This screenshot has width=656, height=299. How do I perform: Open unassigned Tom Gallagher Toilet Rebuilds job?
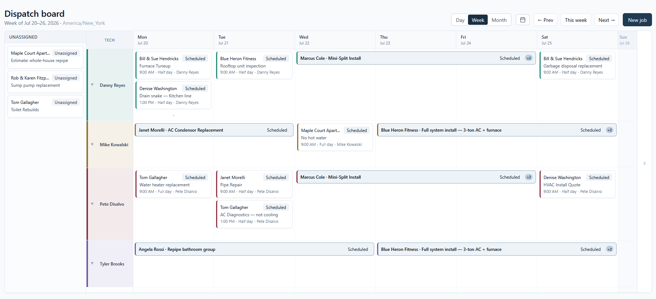coord(45,106)
